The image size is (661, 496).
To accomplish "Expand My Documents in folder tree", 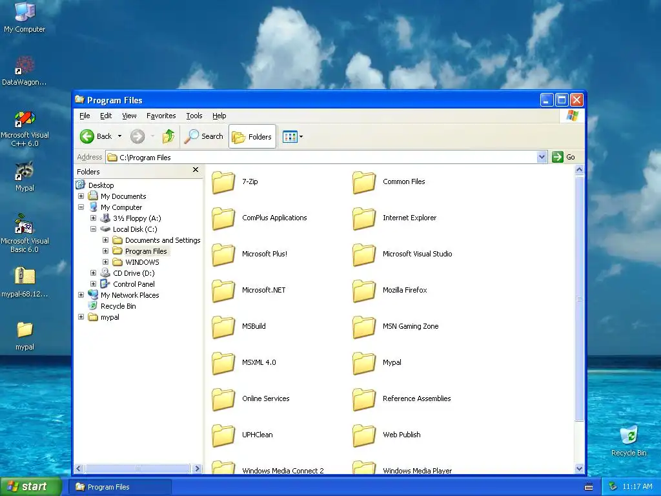I will click(81, 196).
